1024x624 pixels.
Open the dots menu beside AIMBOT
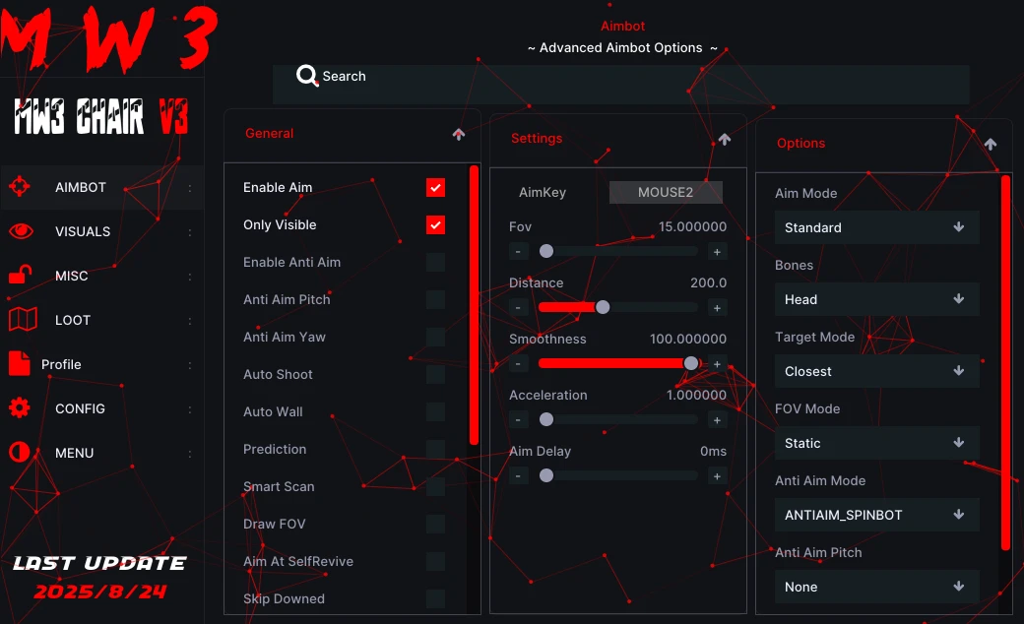pos(190,188)
